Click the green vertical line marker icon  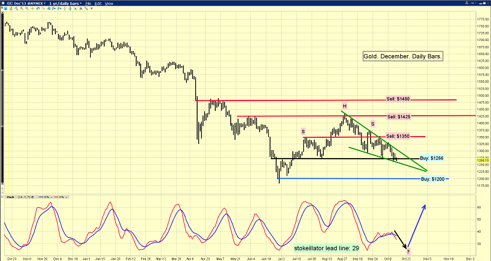pos(70,9)
